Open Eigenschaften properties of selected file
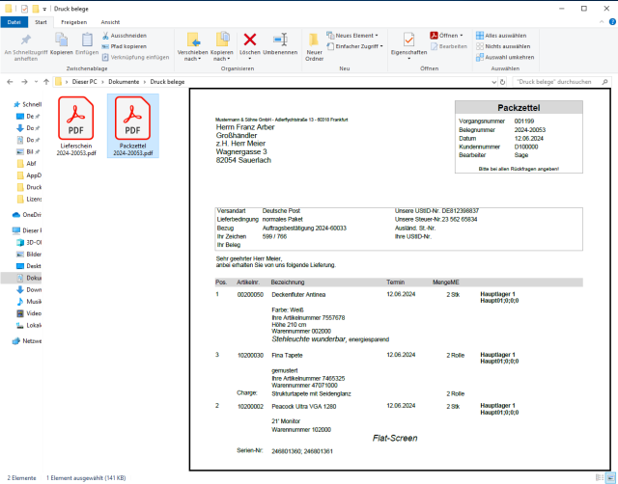The width and height of the screenshot is (618, 484). point(409,41)
